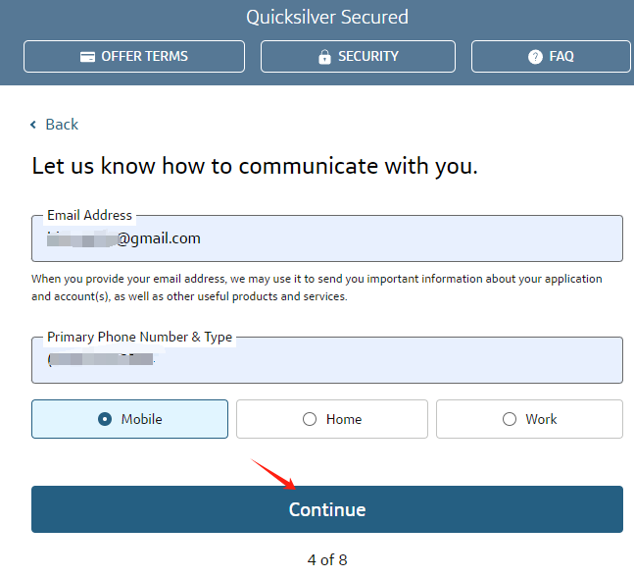The width and height of the screenshot is (634, 578).
Task: Choose the Work phone type label
Action: coord(541,419)
